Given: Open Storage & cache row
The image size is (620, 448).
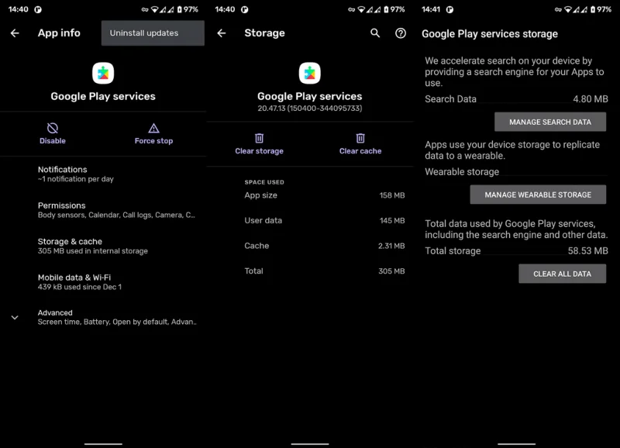Looking at the screenshot, I should 103,246.
